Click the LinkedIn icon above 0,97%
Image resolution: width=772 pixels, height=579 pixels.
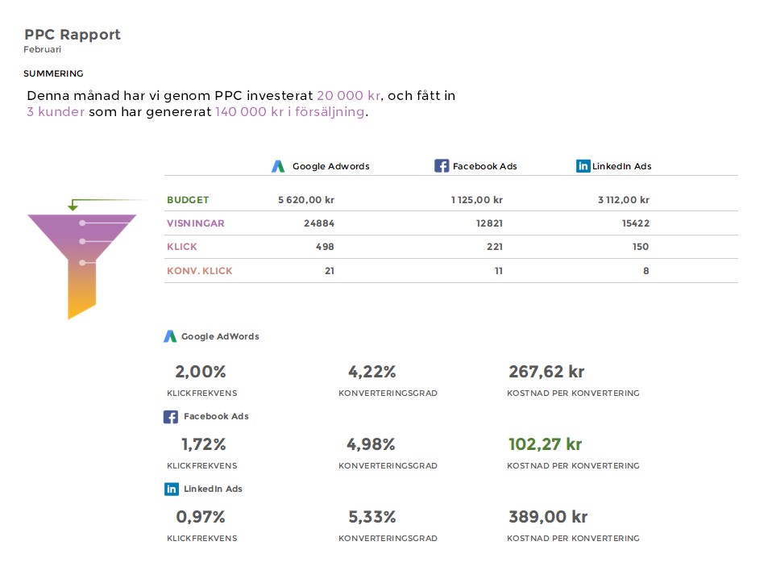(171, 489)
